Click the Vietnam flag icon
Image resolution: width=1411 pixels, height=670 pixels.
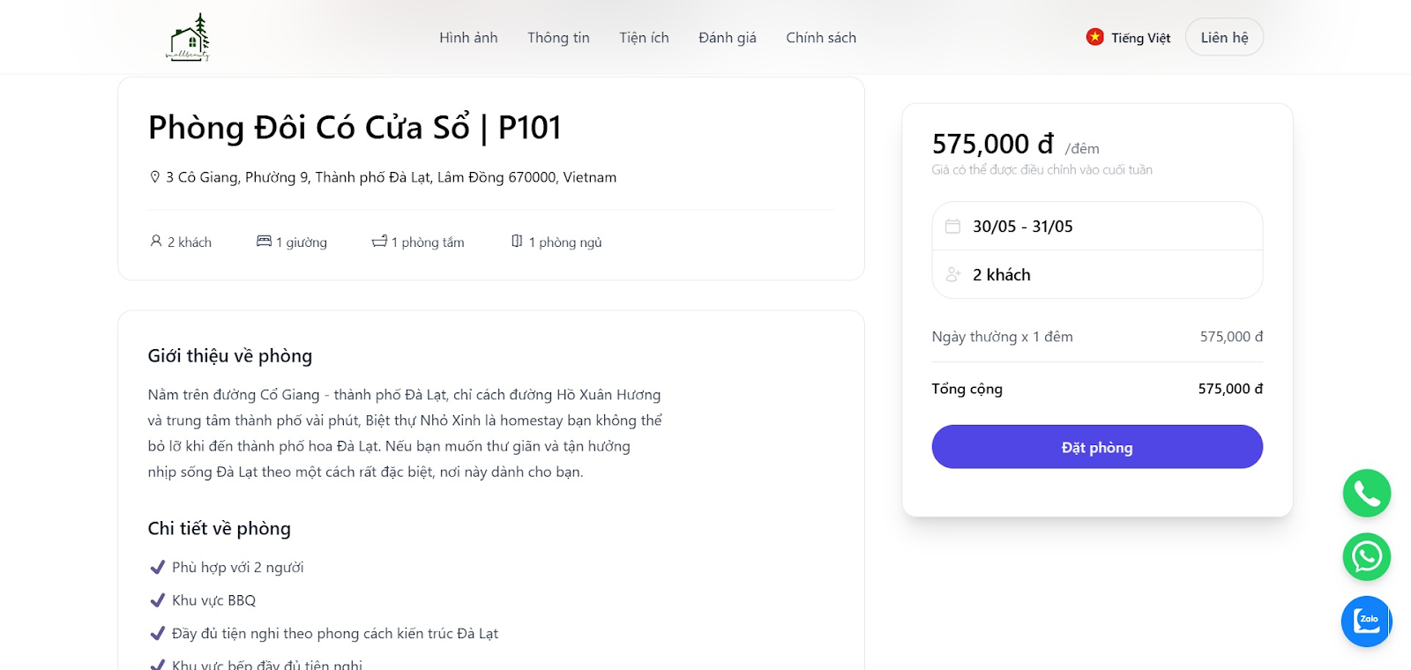[x=1095, y=37]
